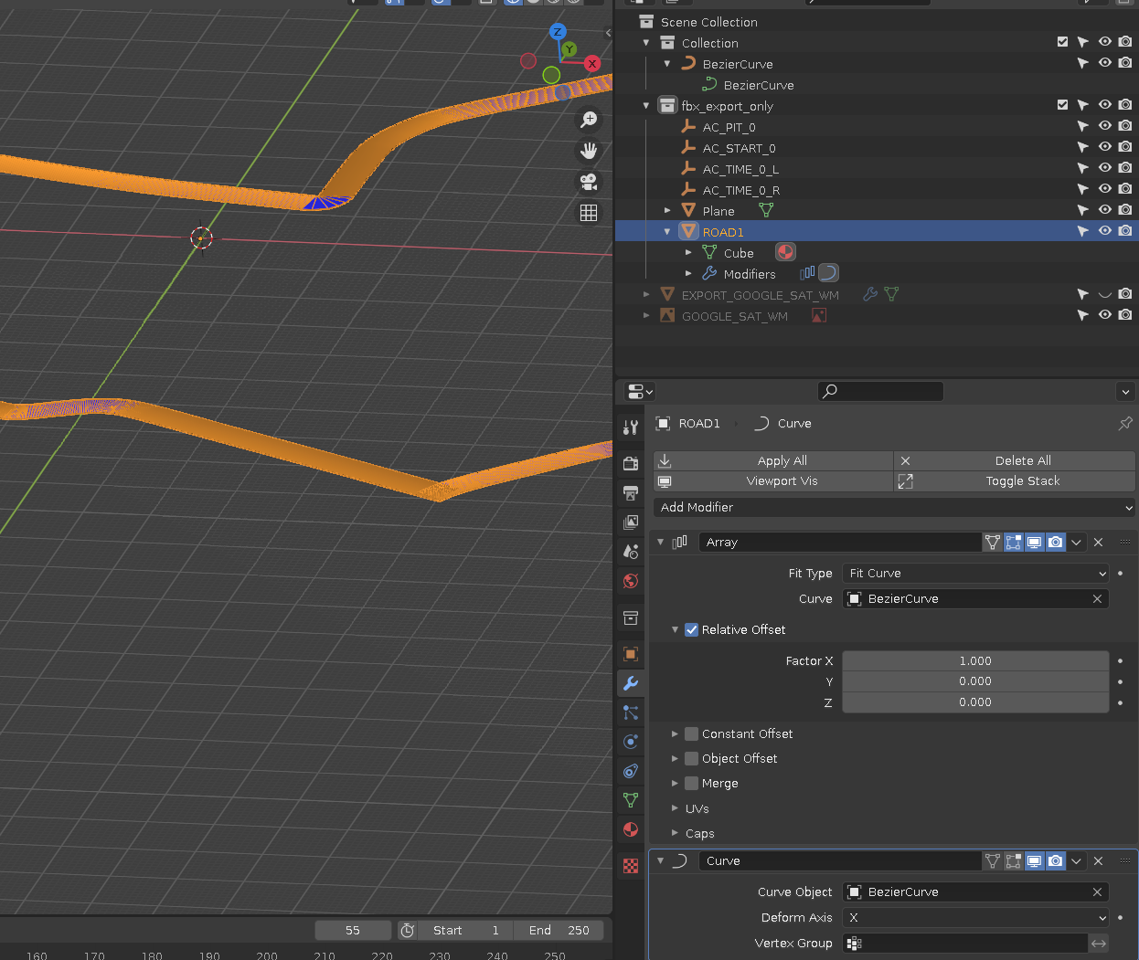Open the Object Data mesh tab
The height and width of the screenshot is (960, 1139).
click(631, 800)
